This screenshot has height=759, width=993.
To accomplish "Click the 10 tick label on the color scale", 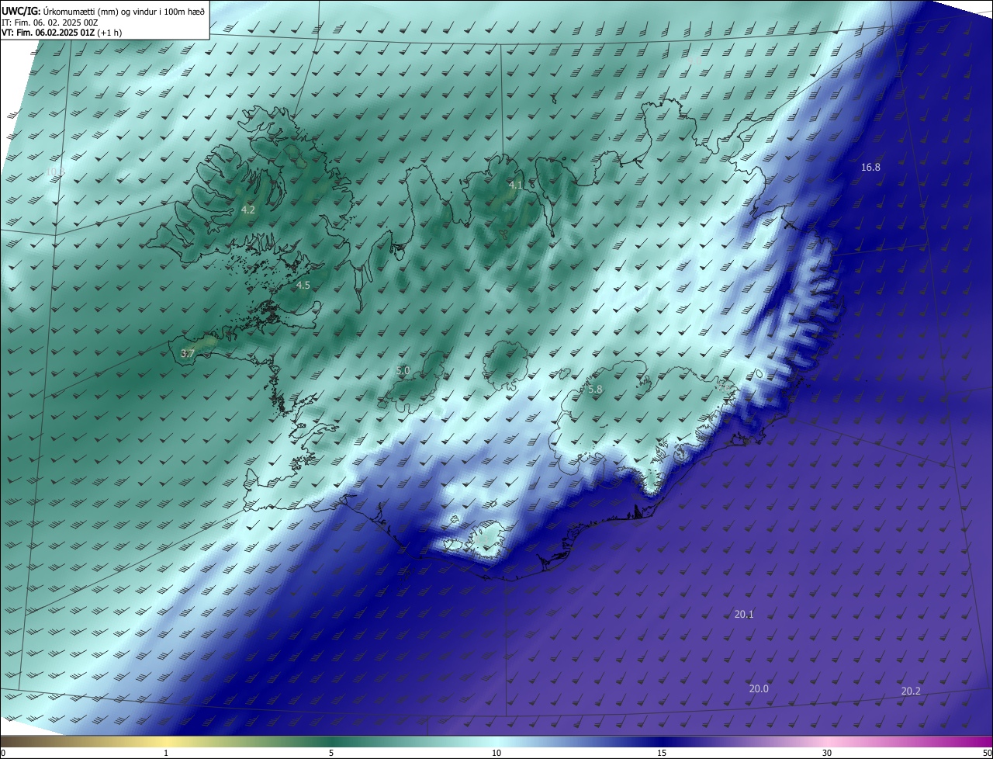I will [496, 753].
